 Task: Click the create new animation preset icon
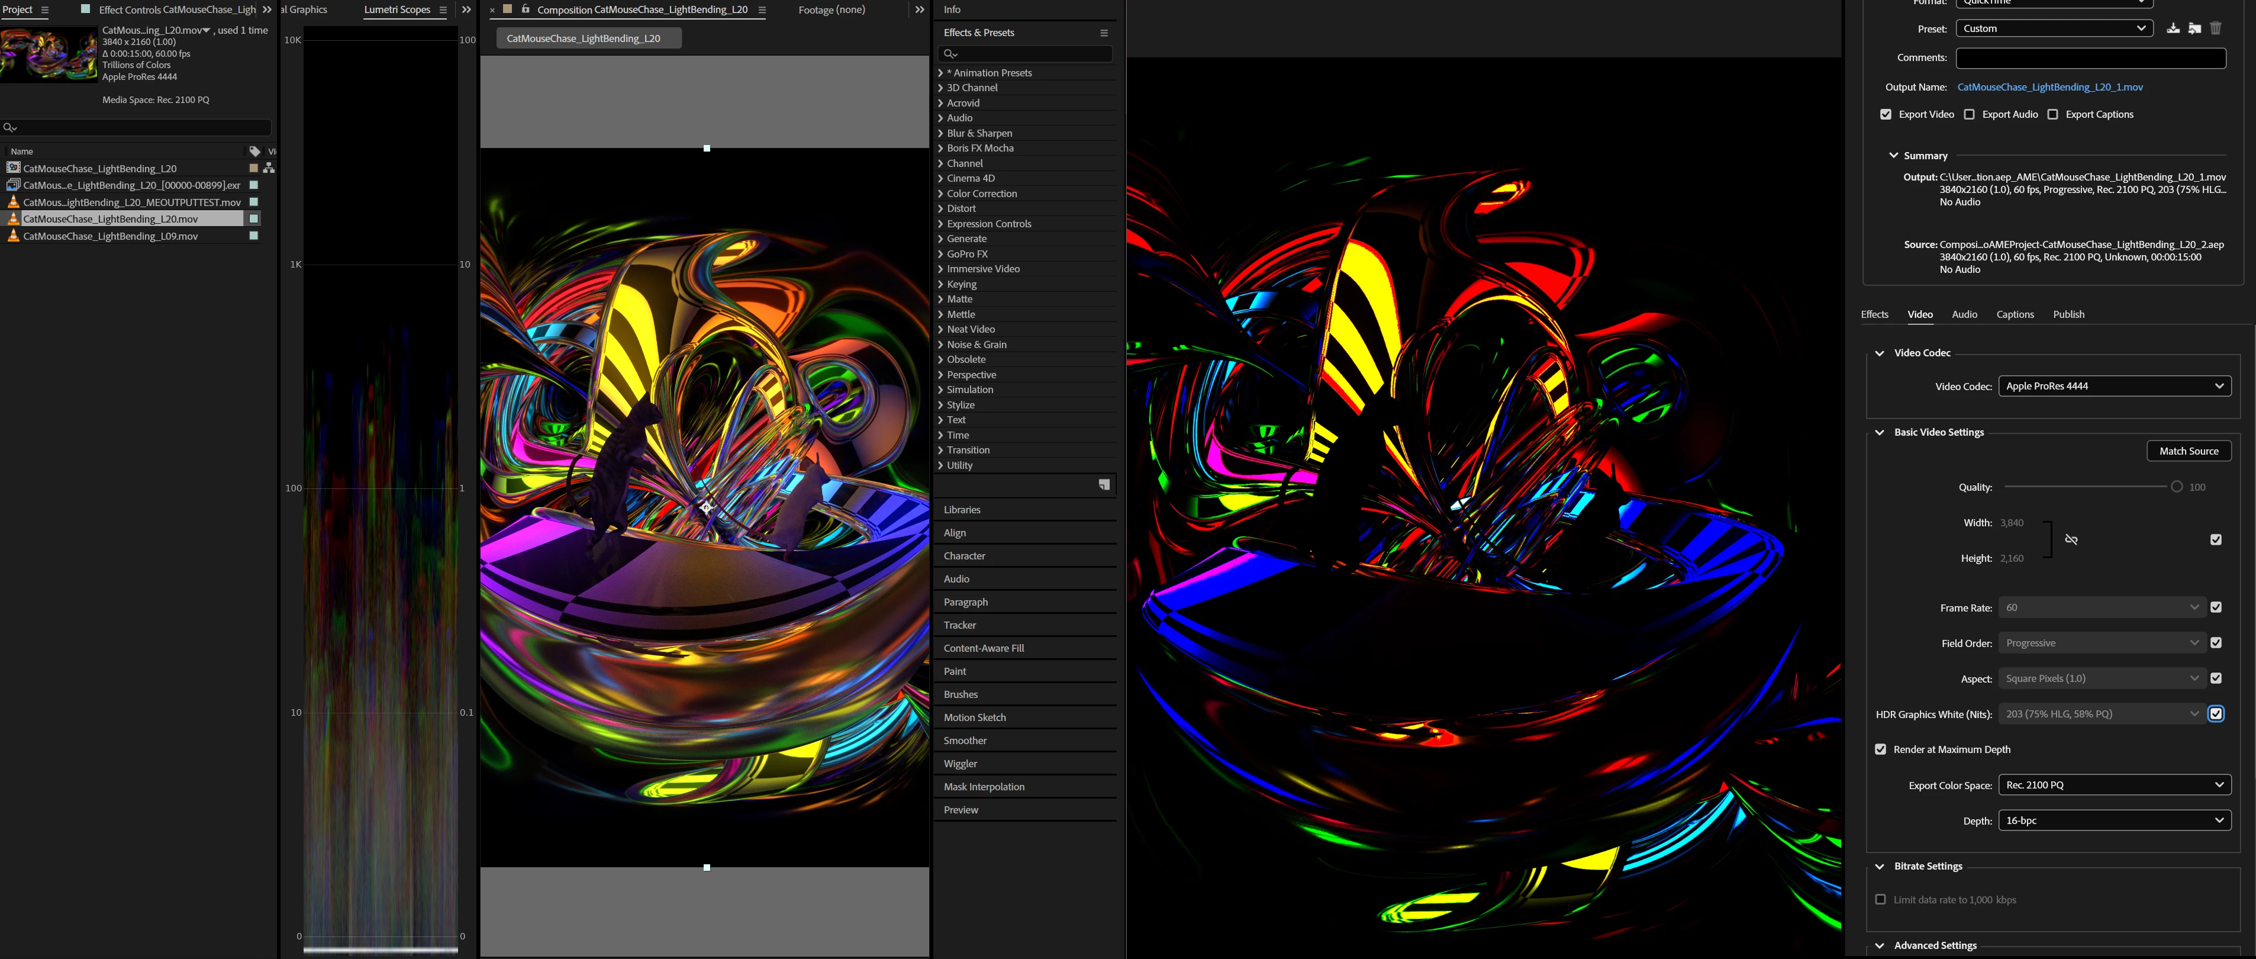click(1104, 484)
